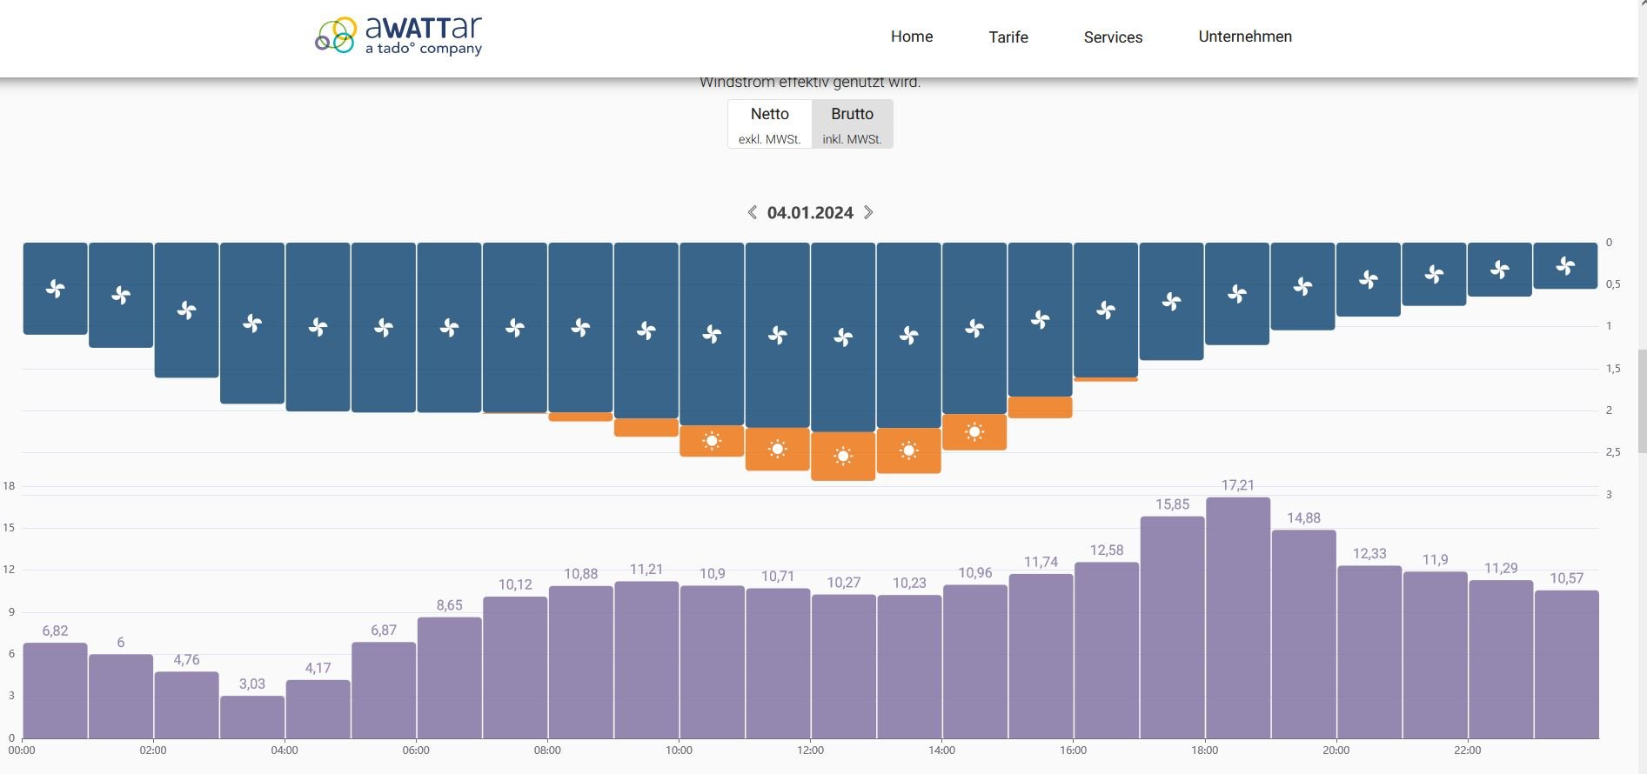Click the aWATTar logo
Screen dimensions: 1647x774
click(x=398, y=37)
